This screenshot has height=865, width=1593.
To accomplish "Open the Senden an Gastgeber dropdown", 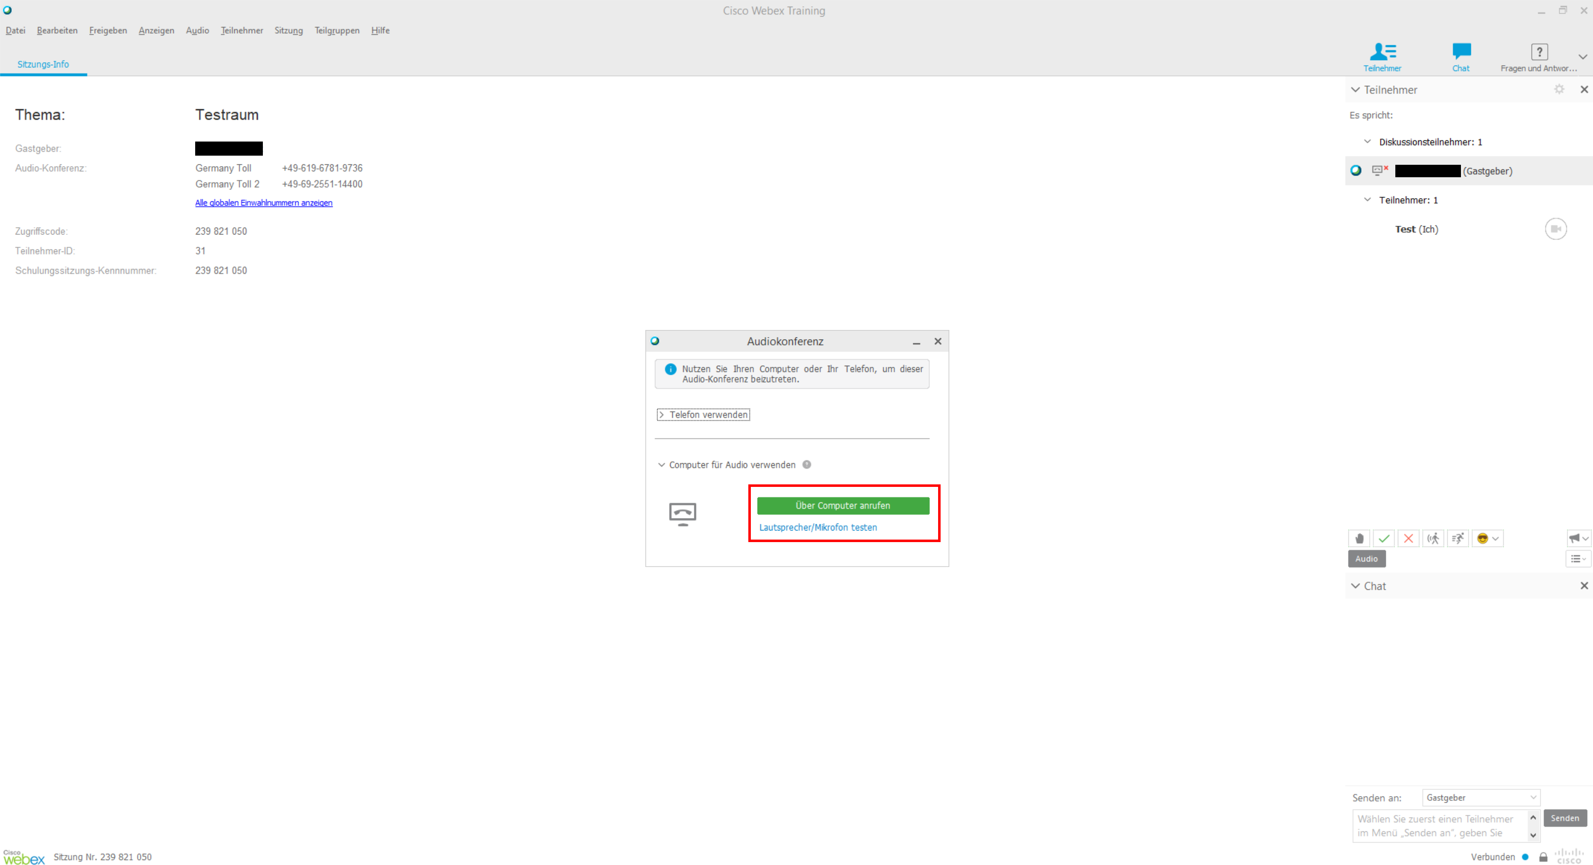I will (1481, 798).
